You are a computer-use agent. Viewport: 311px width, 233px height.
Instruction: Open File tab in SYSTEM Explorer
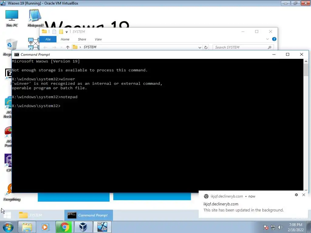[x=48, y=39]
